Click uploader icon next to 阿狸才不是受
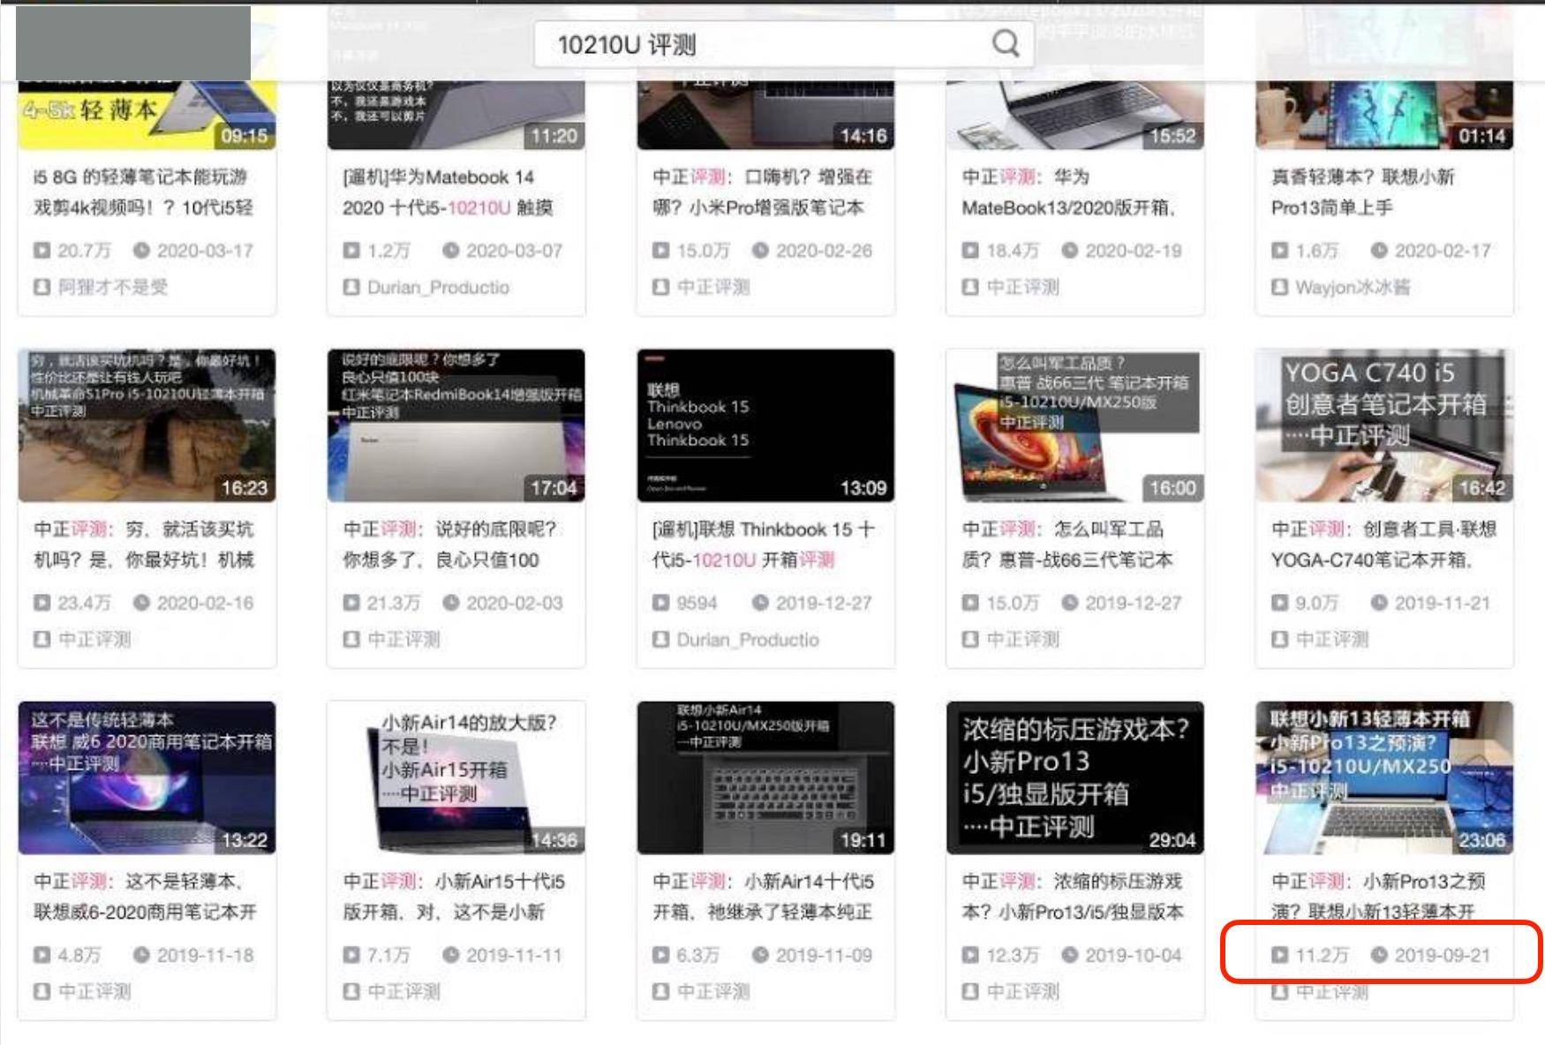 41,287
